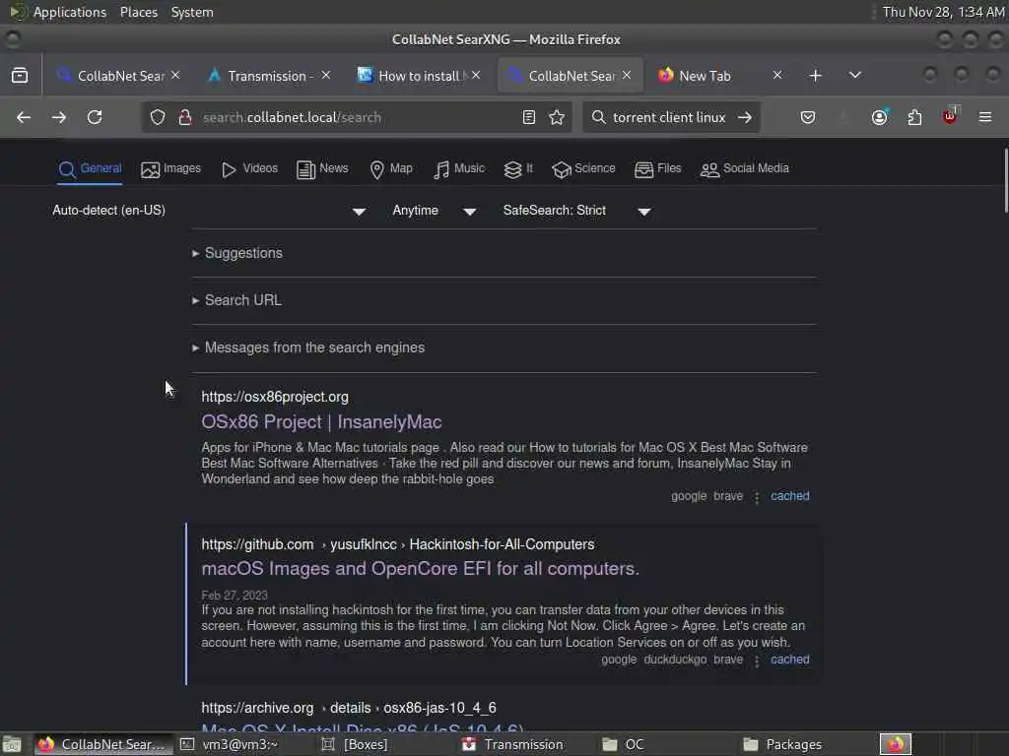
Task: List all tabs with chevron button
Action: (x=854, y=75)
